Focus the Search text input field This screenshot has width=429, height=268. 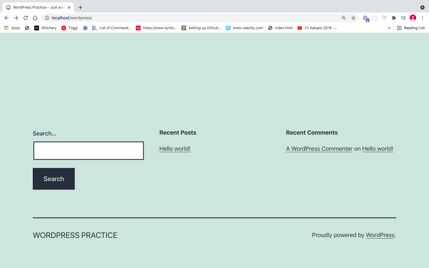point(88,151)
